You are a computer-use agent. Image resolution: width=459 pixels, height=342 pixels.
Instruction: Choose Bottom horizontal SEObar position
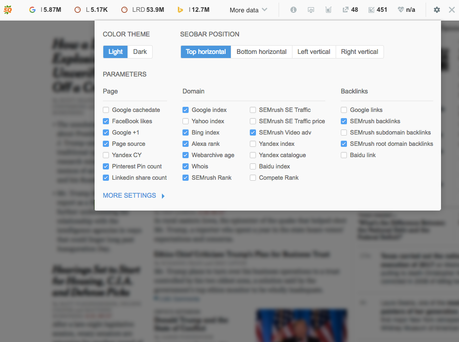(262, 52)
